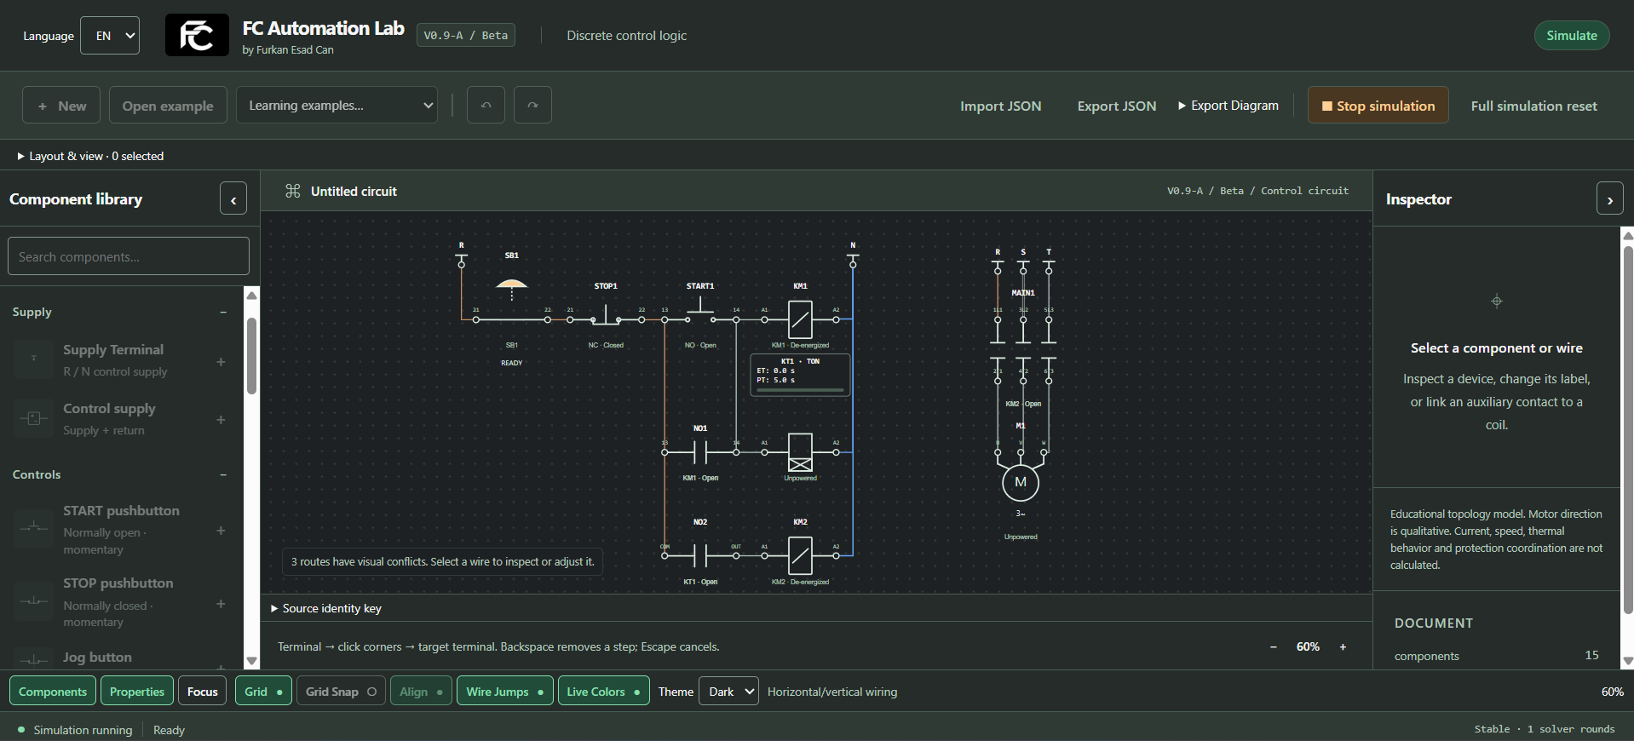This screenshot has height=741, width=1634.
Task: Expand Layout & view section
Action: [x=90, y=156]
